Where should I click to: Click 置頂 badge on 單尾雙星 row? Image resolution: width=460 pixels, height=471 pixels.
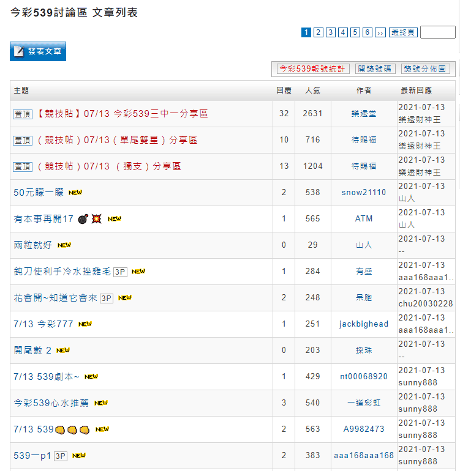(x=23, y=140)
